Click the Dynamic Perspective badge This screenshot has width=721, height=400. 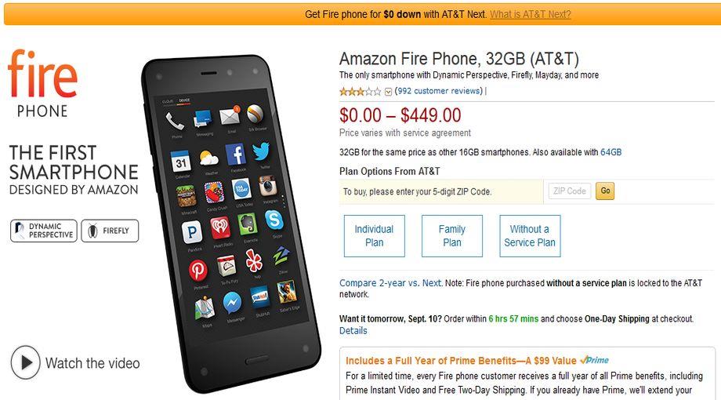pos(44,231)
